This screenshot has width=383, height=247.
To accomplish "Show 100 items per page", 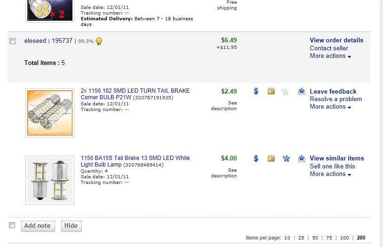I will tap(344, 238).
